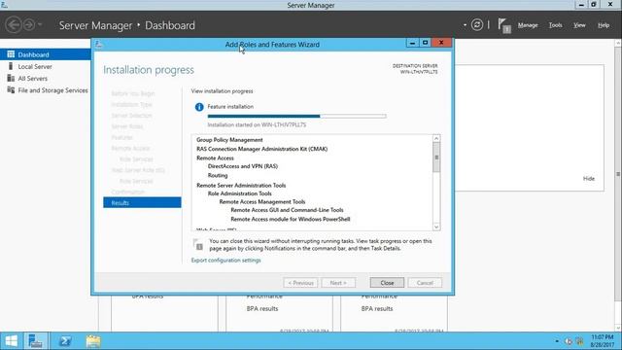Select RAS Connection Manager Administration Kit entry
Screen dimensions: 622x350
[261, 149]
